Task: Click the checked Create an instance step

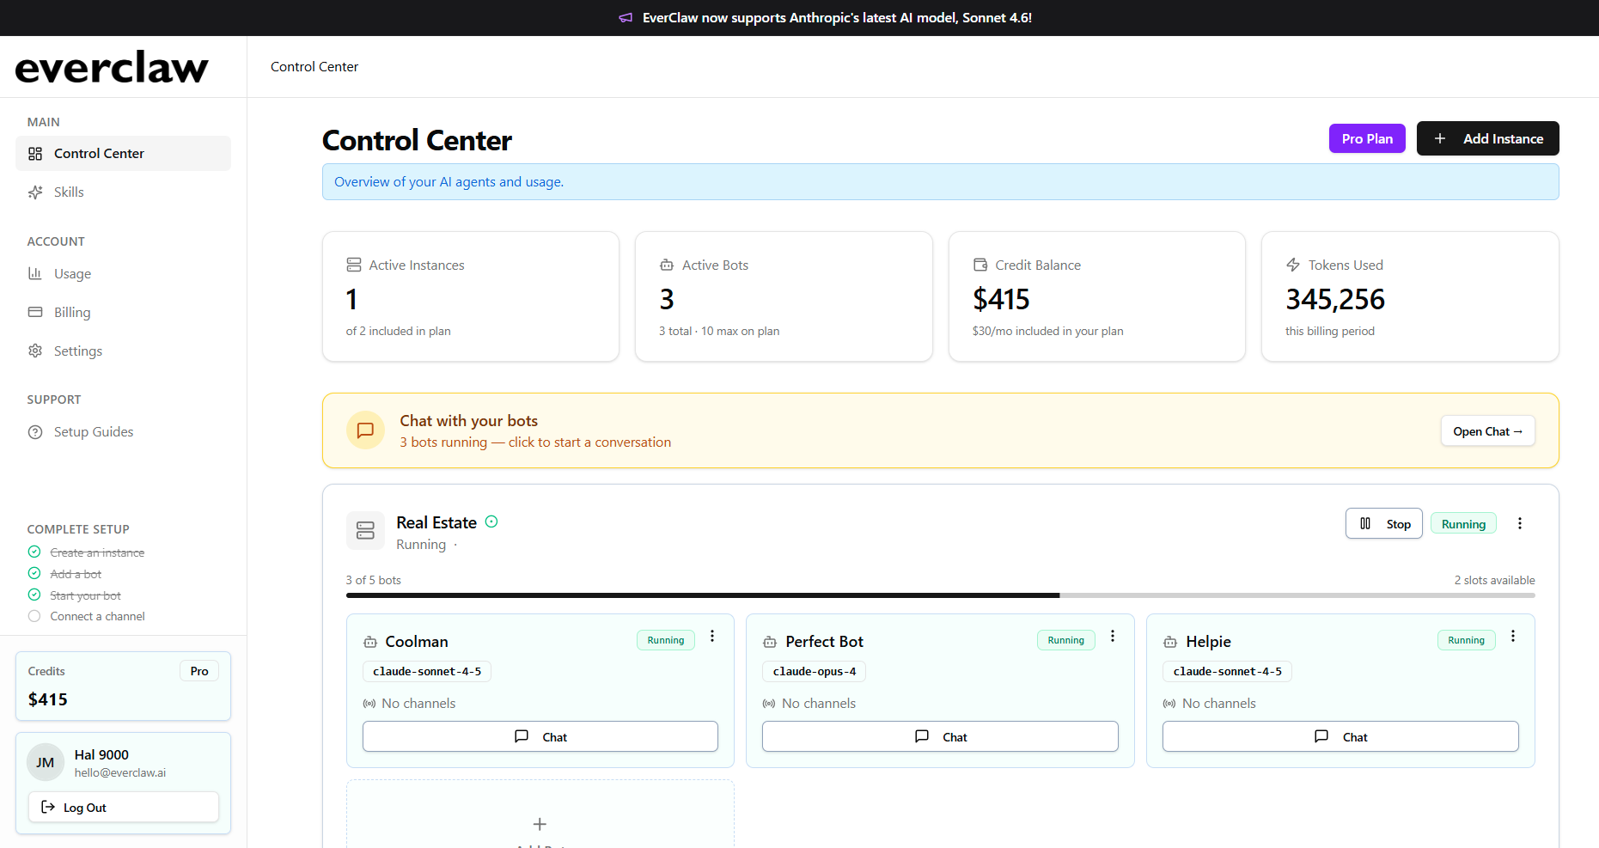Action: pos(34,552)
